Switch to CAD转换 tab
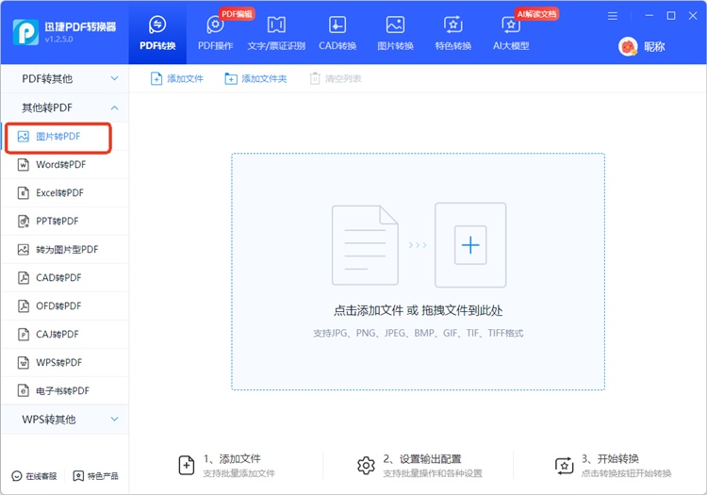The width and height of the screenshot is (707, 495). pos(337,32)
